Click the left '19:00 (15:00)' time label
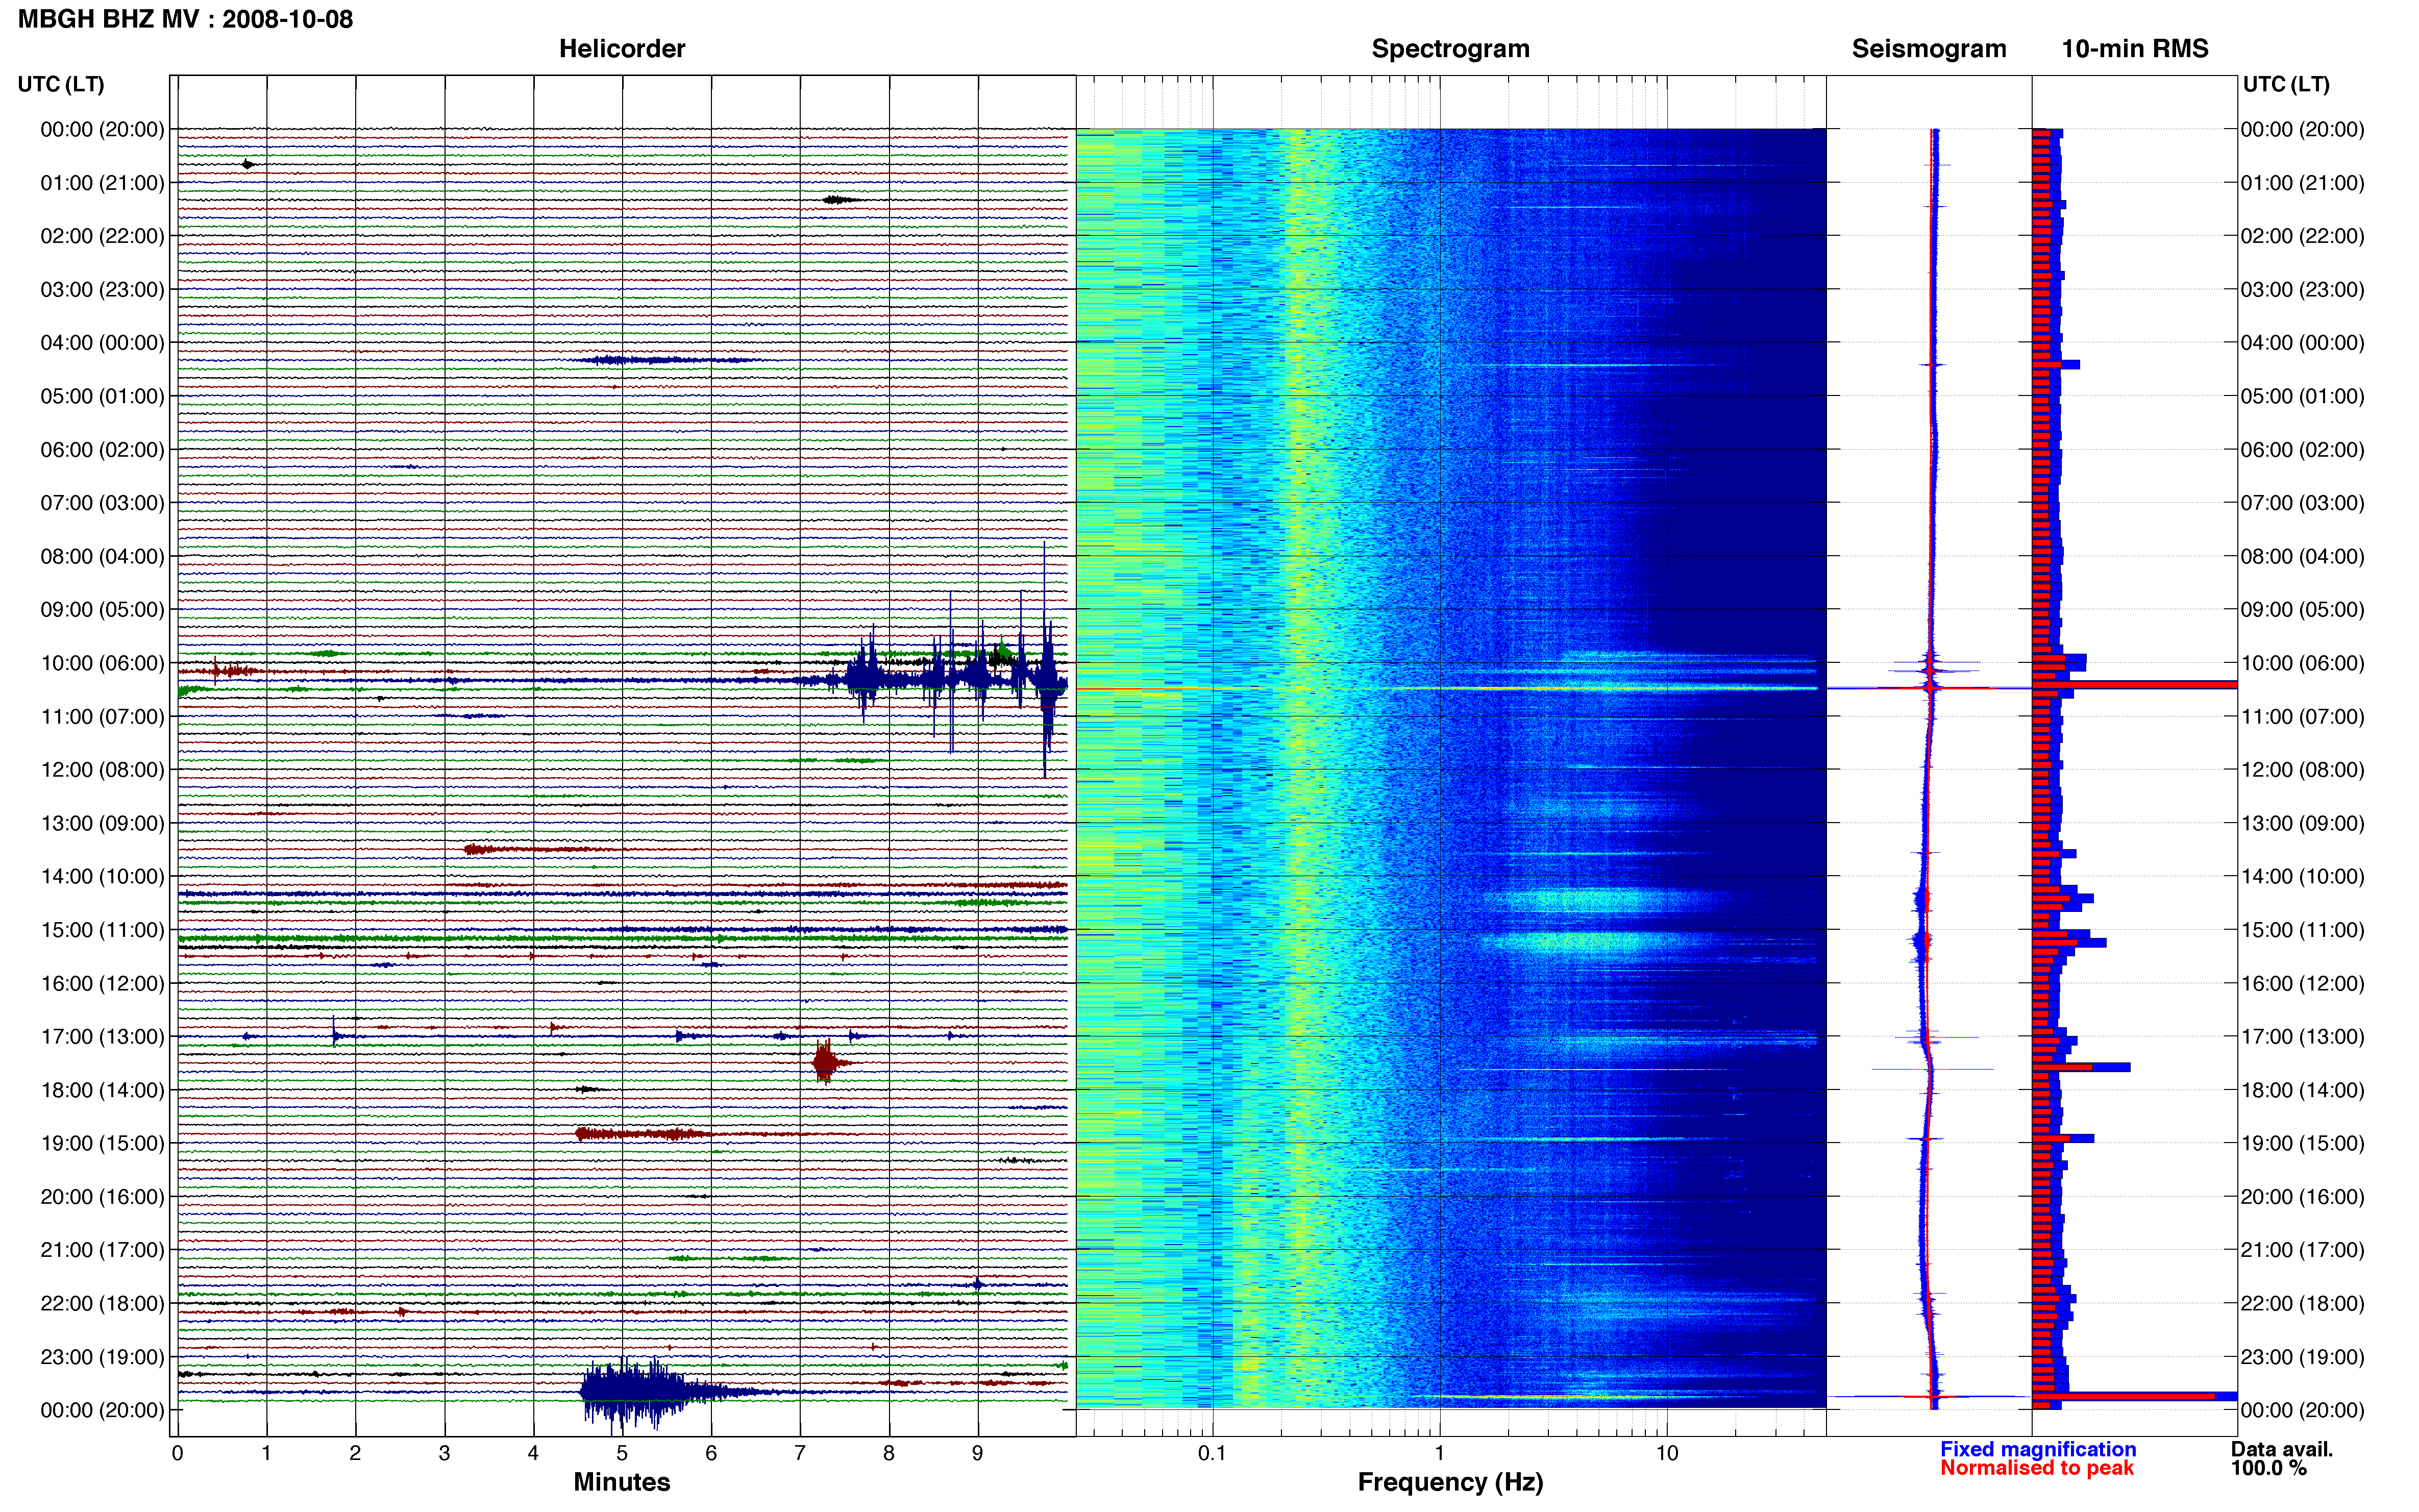The width and height of the screenshot is (2419, 1512). pos(102,1143)
